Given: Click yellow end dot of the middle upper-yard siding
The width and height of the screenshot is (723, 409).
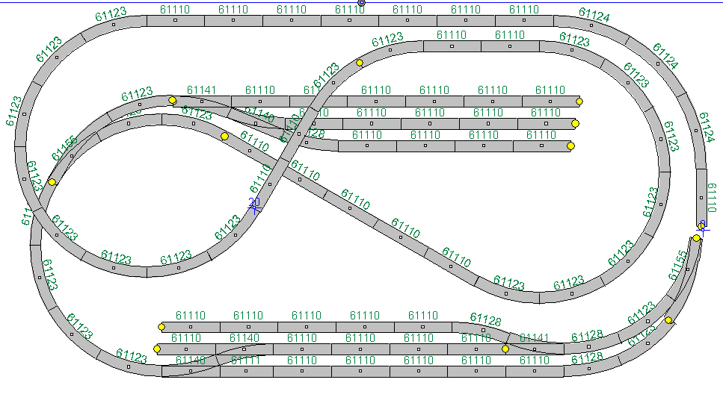Looking at the screenshot, I should [x=575, y=123].
